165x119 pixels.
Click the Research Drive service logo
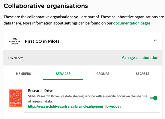(x=16, y=98)
